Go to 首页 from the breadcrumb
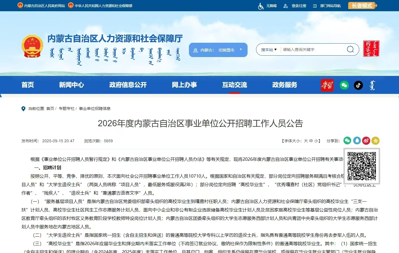Screen dimensions: 399x253 (51, 109)
